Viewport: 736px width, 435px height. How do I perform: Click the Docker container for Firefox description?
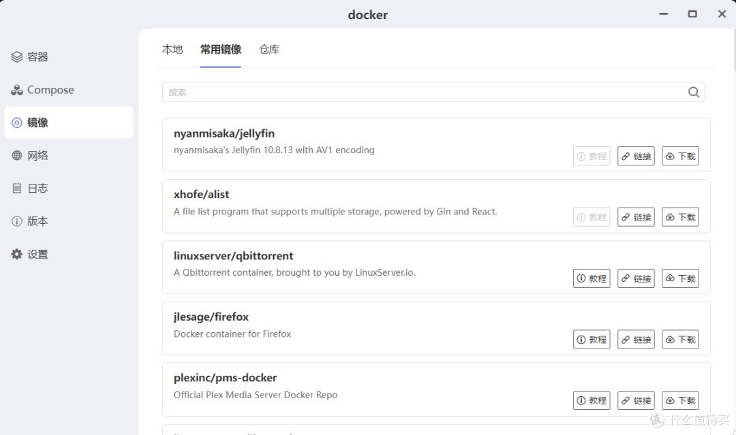coord(232,334)
